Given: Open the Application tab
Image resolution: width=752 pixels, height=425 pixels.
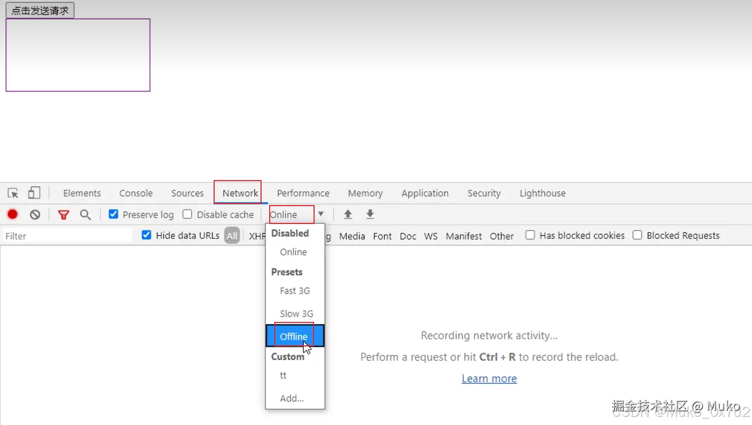Looking at the screenshot, I should click(x=425, y=193).
